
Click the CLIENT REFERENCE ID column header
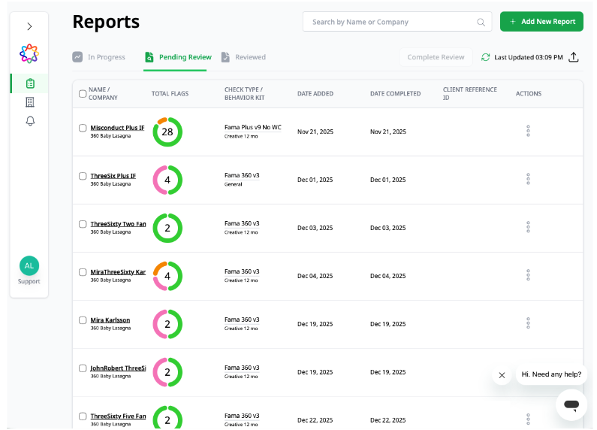coord(470,94)
